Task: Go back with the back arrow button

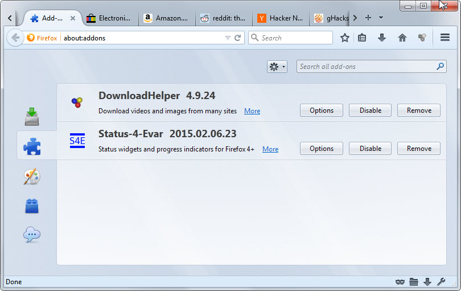Action: [15, 38]
